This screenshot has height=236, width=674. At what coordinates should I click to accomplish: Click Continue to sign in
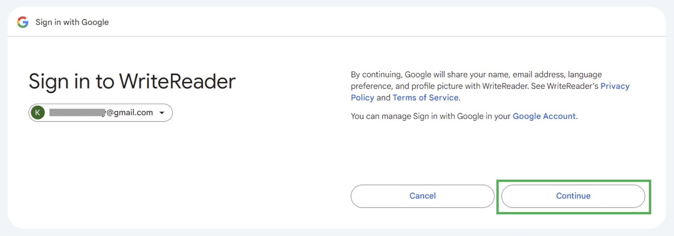573,196
